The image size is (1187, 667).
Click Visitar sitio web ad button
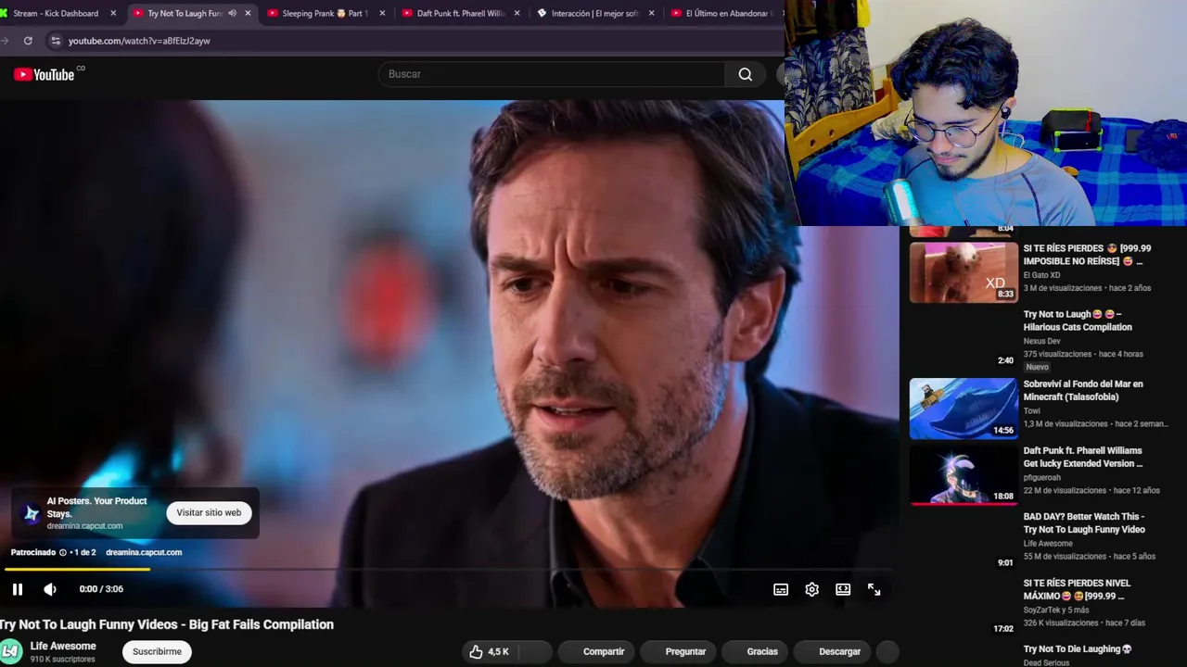[x=209, y=512]
